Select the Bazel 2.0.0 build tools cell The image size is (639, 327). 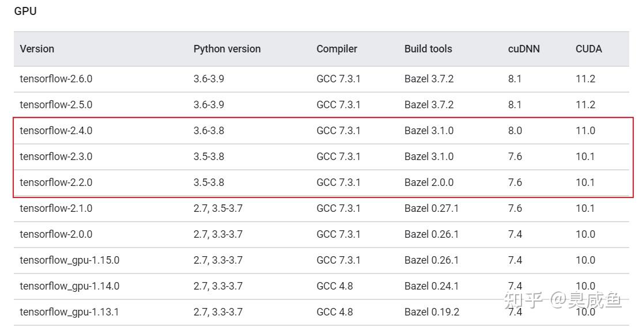[429, 182]
